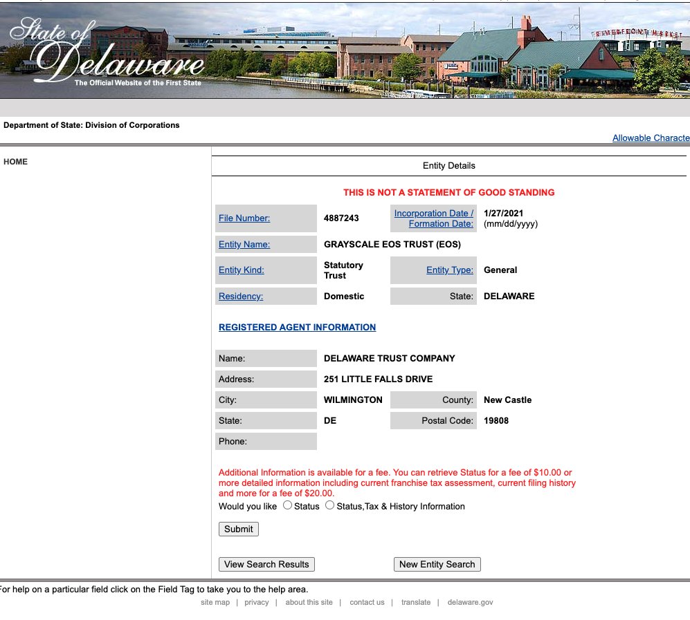
Task: Open the privacy footer link
Action: 257,603
